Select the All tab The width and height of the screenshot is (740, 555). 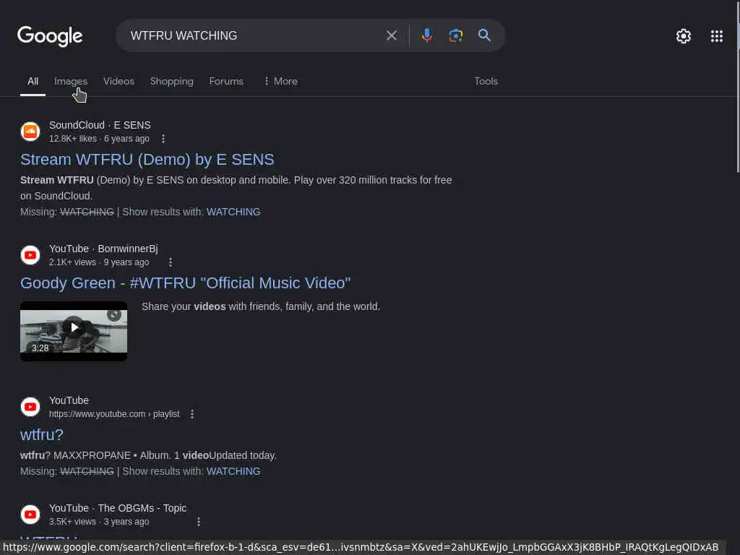click(x=33, y=81)
